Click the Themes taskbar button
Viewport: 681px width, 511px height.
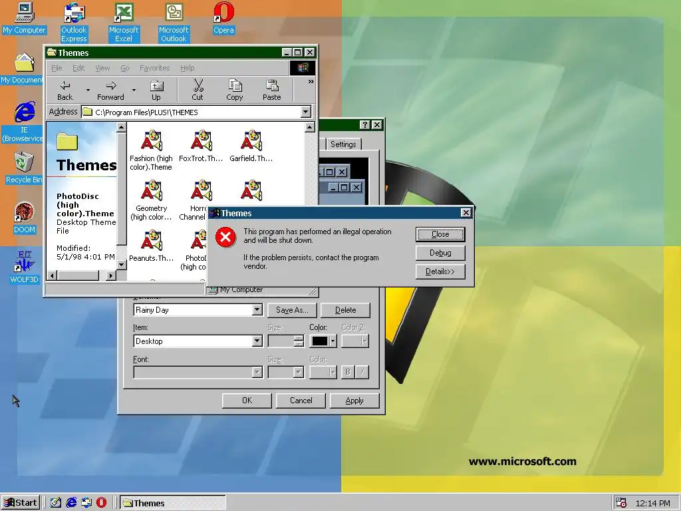(172, 503)
